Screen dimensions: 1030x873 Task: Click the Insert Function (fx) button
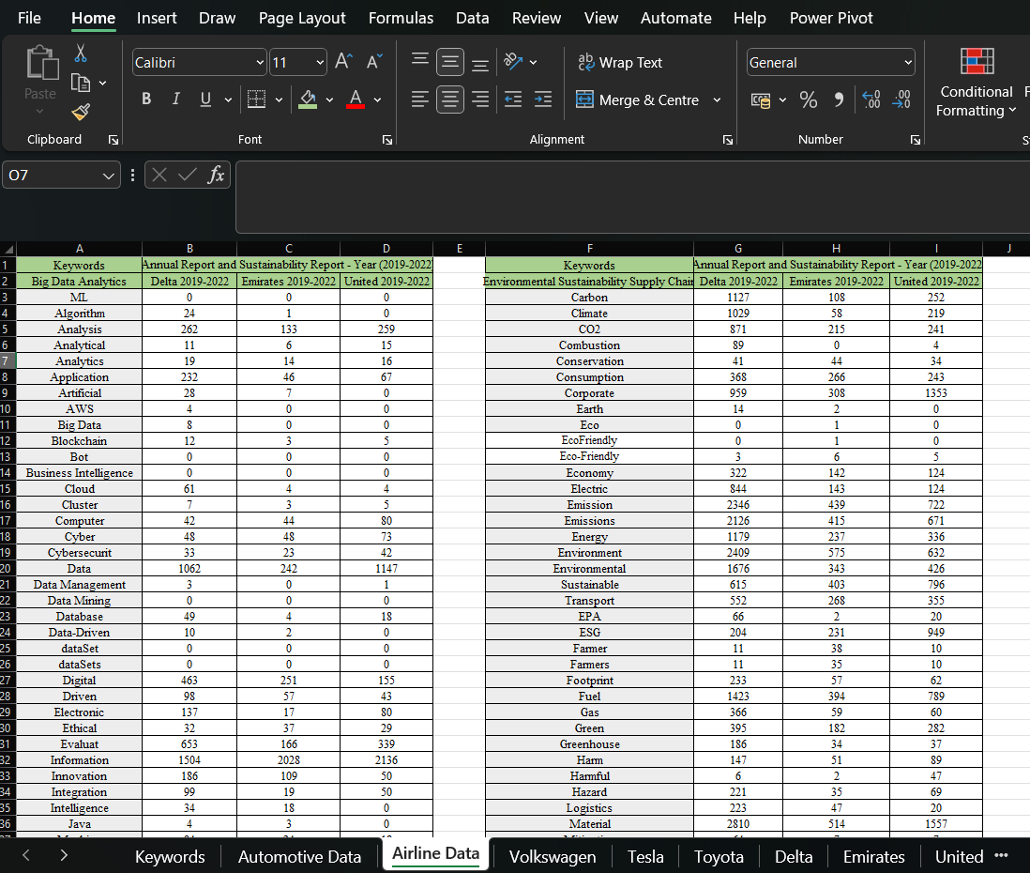tap(218, 175)
